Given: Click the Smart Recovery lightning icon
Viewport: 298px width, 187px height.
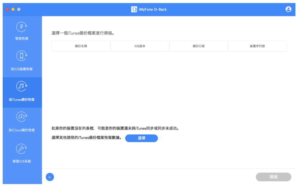Looking at the screenshot, I should point(22,27).
